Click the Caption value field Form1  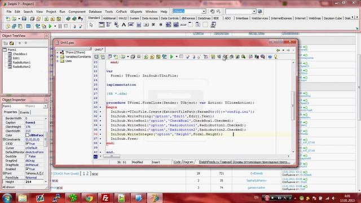(x=34, y=122)
